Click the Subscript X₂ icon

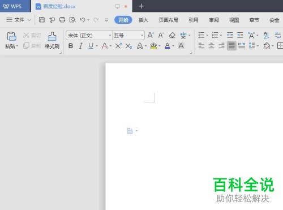tap(128, 46)
